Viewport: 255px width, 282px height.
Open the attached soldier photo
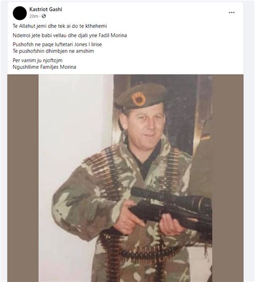[125, 178]
